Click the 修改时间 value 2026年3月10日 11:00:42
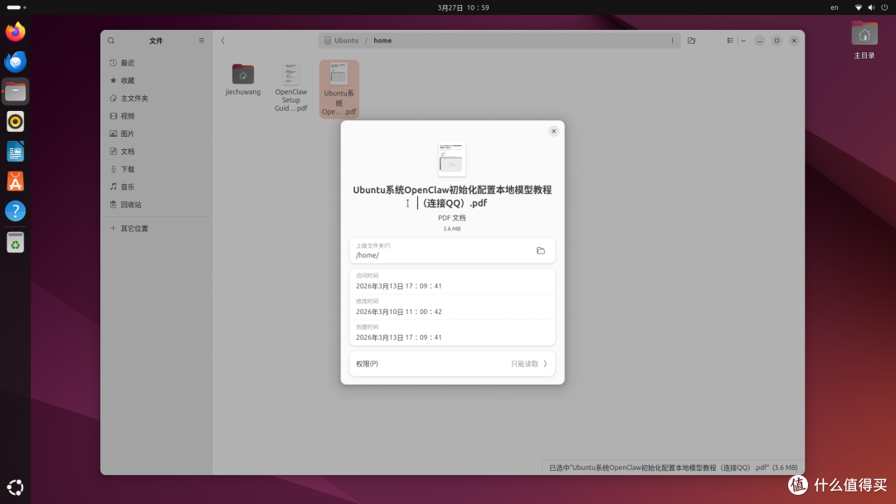896x504 pixels. [x=398, y=312]
